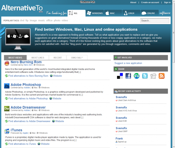Click the ftp popular tag
Viewport: 175px width, 148px height.
coord(27,20)
